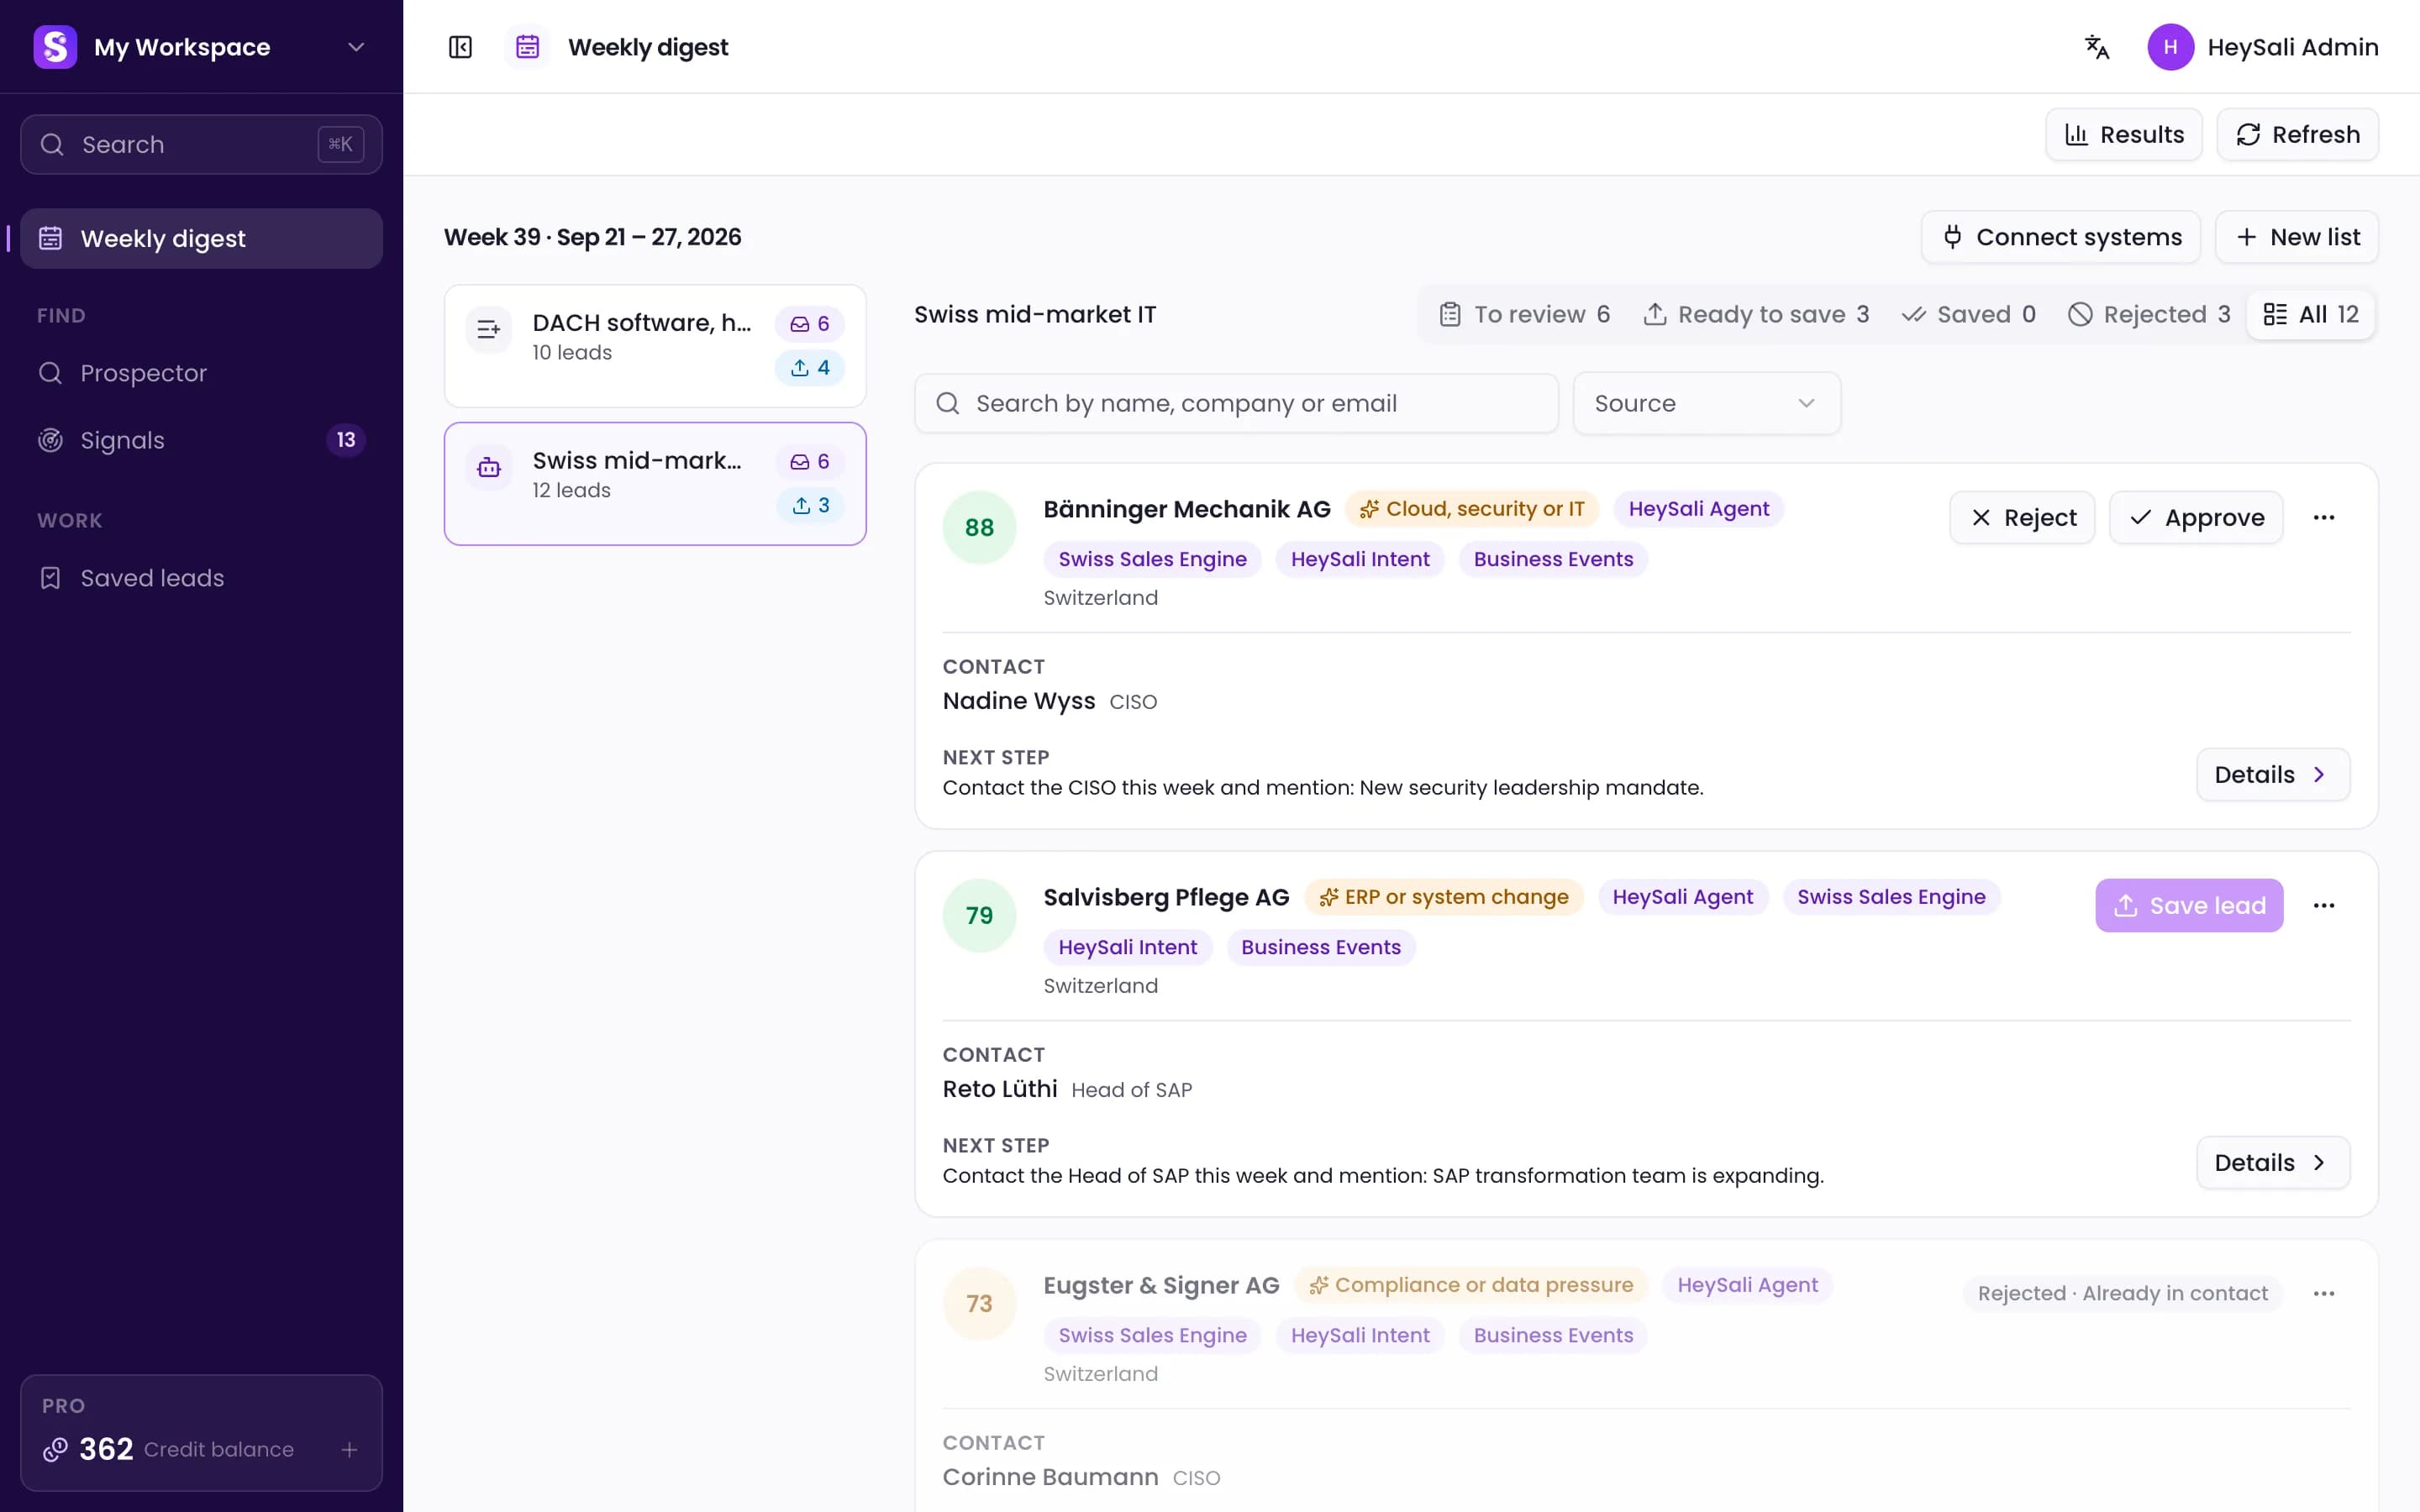Screen dimensions: 2420x1512
Task: Click the score 79 badge
Action: pos(979,916)
